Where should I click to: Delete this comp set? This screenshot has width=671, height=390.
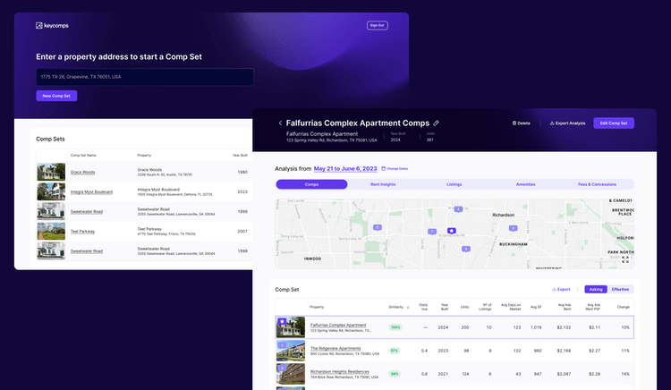pos(521,123)
